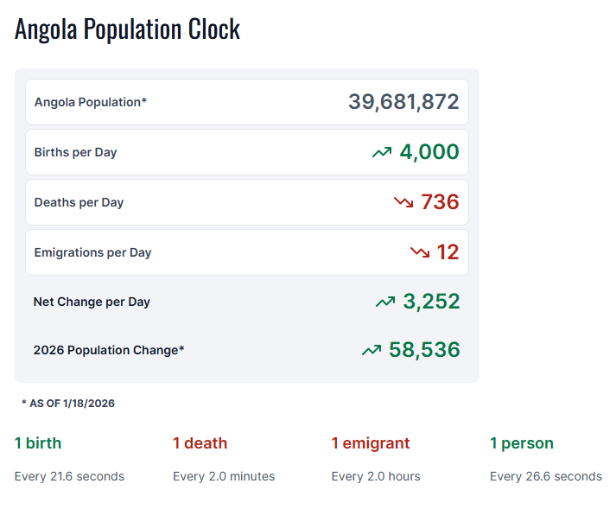This screenshot has width=616, height=509.
Task: Click the 58,536 population change value
Action: coord(424,350)
